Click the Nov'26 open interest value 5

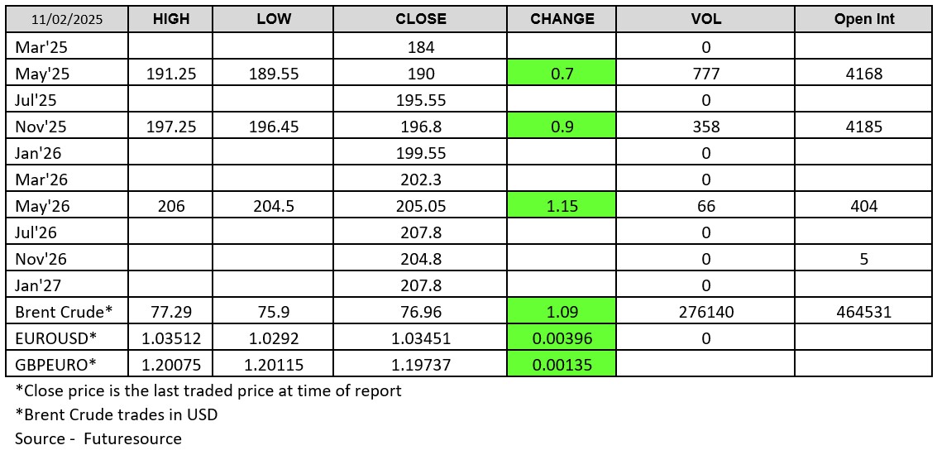coord(863,259)
